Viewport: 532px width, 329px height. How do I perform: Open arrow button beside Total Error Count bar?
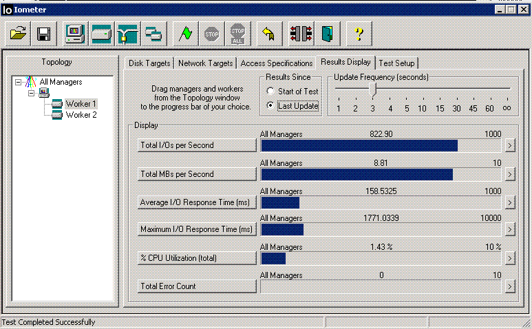point(509,286)
